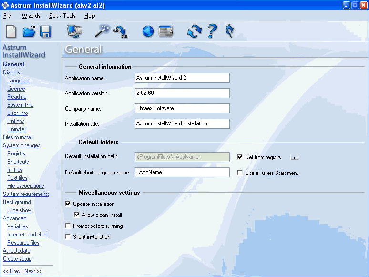Viewport: 369px width, 277px height.
Task: Click the computer monitor toolbar icon
Action: [74, 31]
